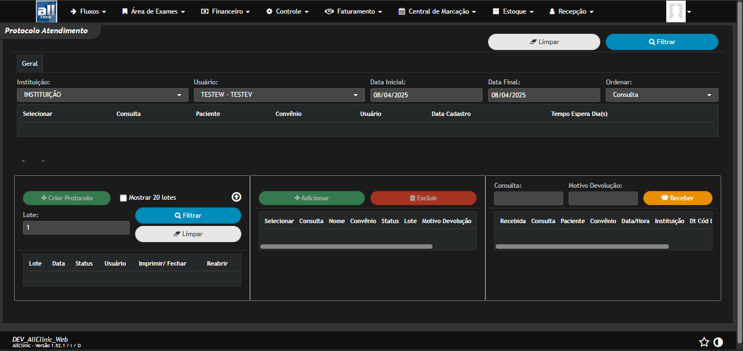The image size is (743, 351).
Task: Click the red Excluir button
Action: click(x=423, y=198)
